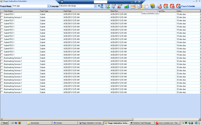Click the Copy Scheduled Task icon
The width and height of the screenshot is (201, 125).
tap(140, 6)
